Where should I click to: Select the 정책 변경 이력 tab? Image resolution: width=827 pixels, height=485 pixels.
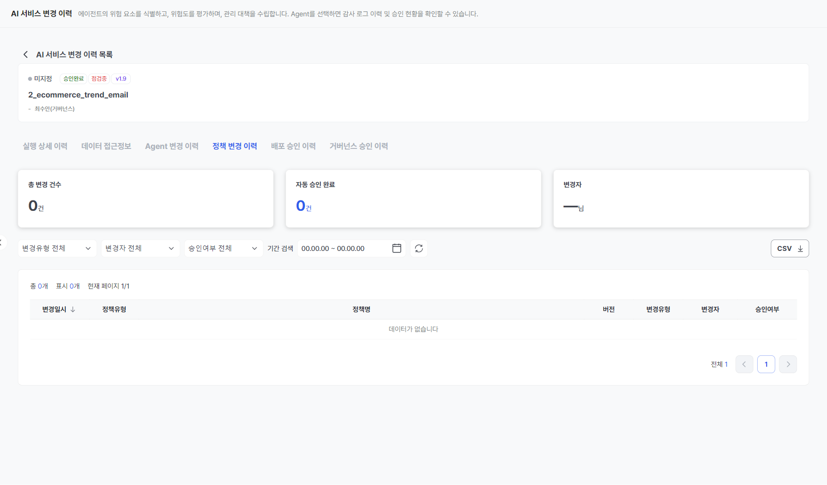point(235,146)
